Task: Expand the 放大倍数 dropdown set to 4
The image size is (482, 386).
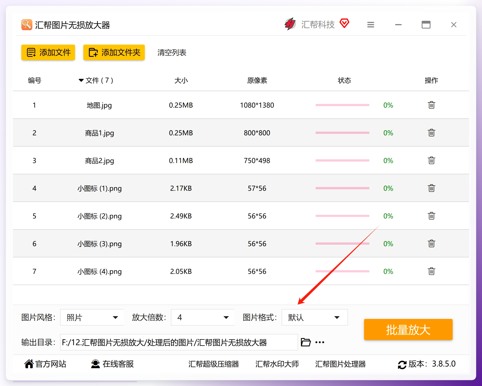Action: [x=203, y=317]
